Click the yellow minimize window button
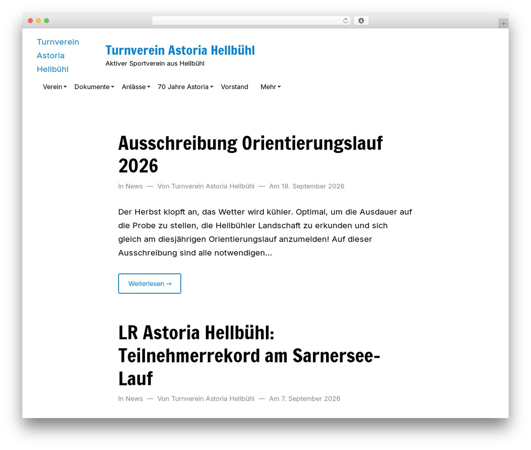 (x=39, y=21)
